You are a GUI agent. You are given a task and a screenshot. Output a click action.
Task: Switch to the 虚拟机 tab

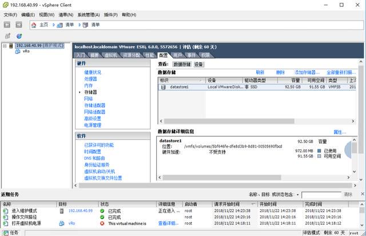tap(111, 55)
